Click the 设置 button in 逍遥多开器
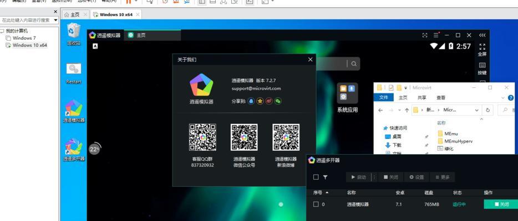This screenshot has height=221, width=518. click(x=417, y=177)
